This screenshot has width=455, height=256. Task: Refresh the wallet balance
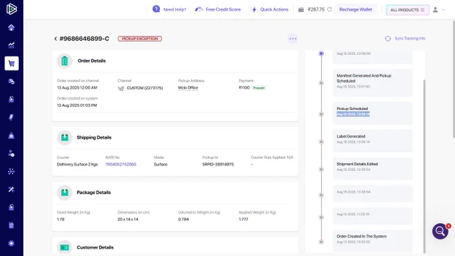tap(329, 9)
